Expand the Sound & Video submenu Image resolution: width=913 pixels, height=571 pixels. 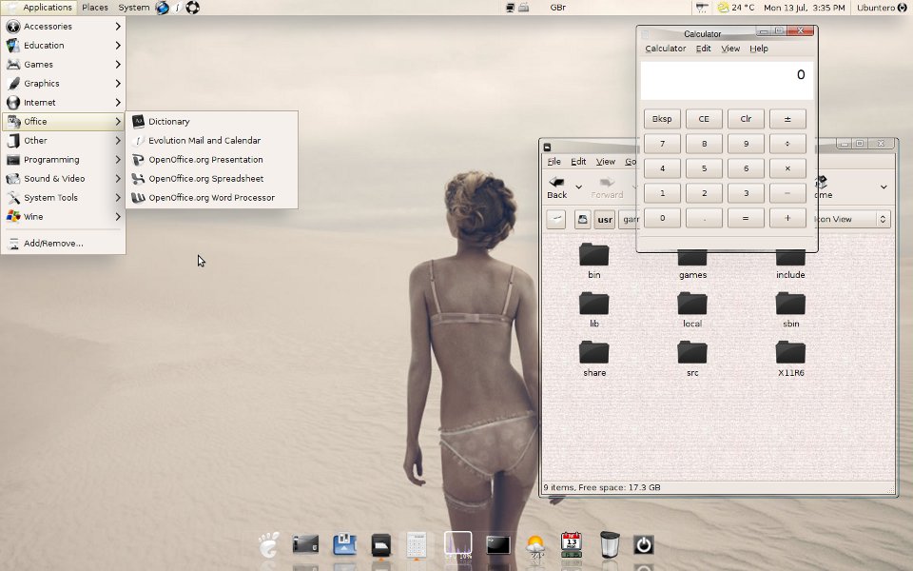63,178
